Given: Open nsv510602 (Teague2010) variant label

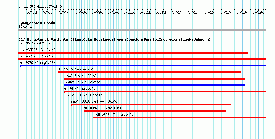Looking at the screenshot, I should [113, 115].
